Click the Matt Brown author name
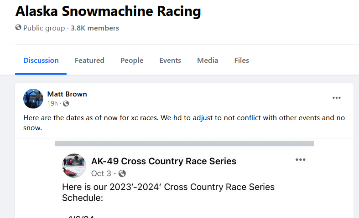The height and width of the screenshot is (218, 359). (x=67, y=94)
